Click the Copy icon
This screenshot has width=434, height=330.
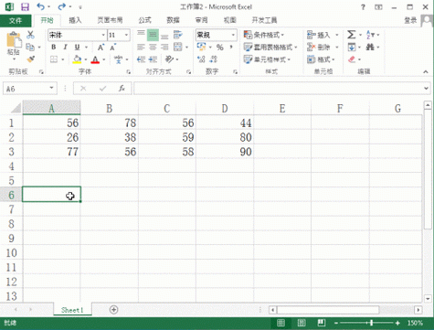(30, 47)
